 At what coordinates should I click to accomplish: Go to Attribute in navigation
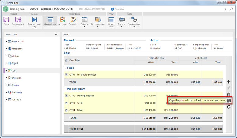(x=14, y=56)
